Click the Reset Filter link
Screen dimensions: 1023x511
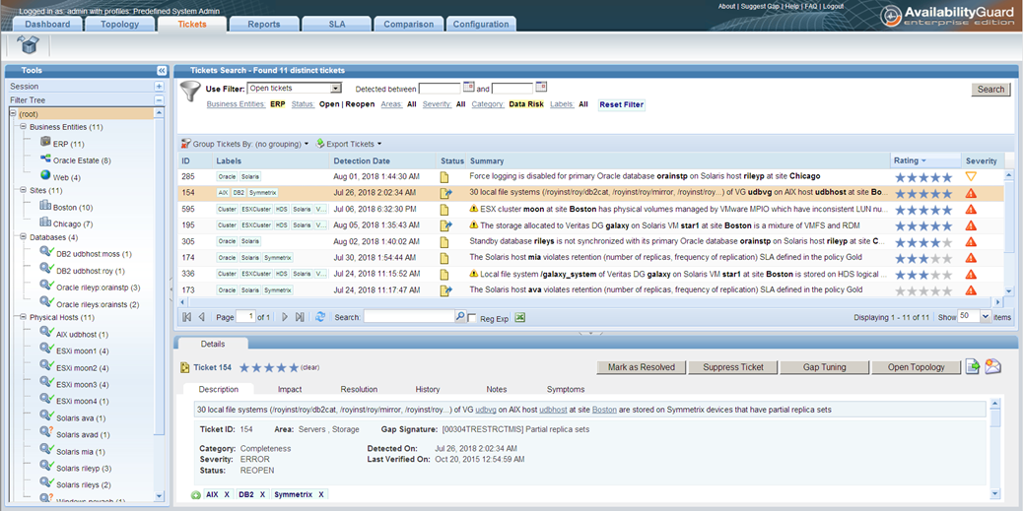(621, 104)
